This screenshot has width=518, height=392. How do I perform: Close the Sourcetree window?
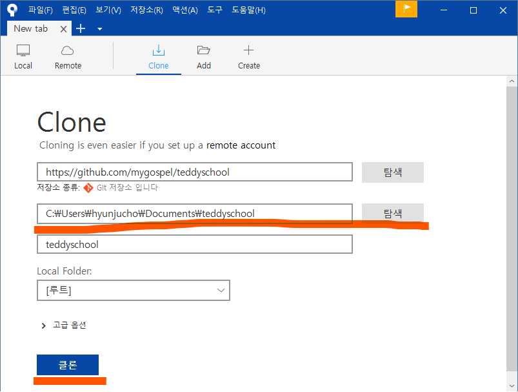pyautogui.click(x=503, y=10)
